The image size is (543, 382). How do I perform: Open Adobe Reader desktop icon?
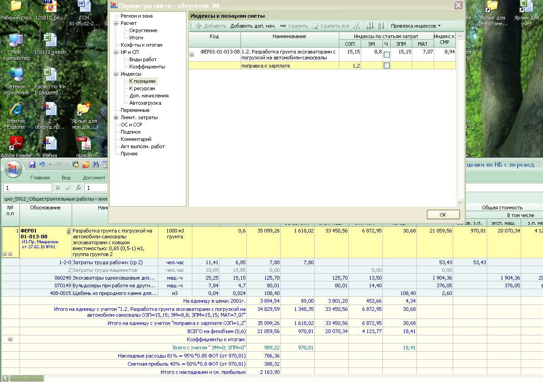(16, 144)
